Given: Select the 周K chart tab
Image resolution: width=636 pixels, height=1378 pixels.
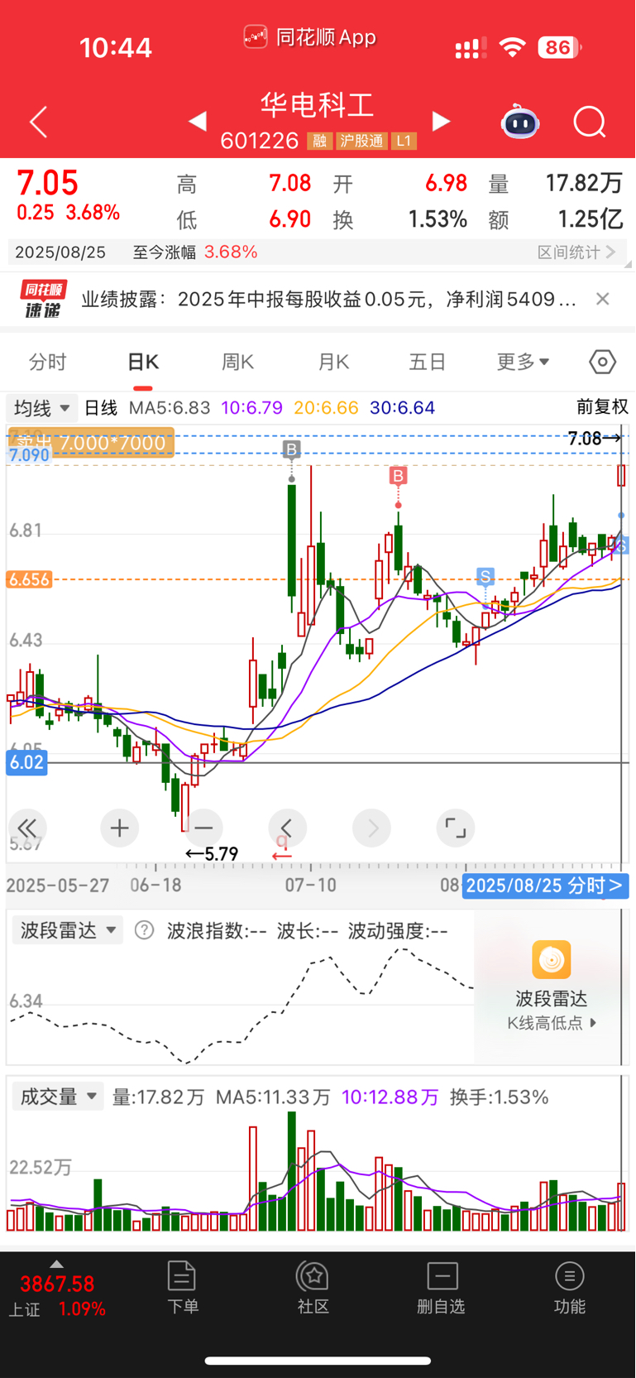Looking at the screenshot, I should pos(238,363).
